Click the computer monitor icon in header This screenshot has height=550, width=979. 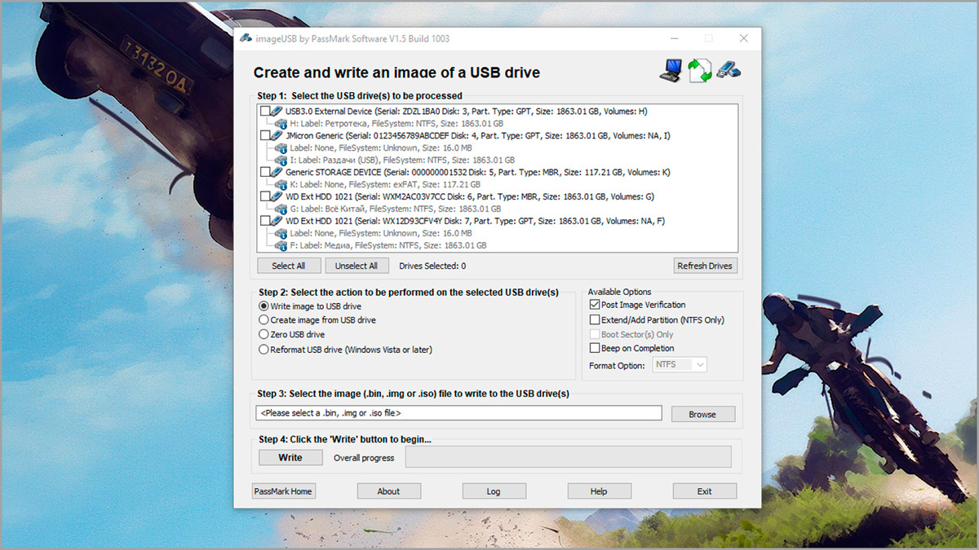pyautogui.click(x=671, y=70)
